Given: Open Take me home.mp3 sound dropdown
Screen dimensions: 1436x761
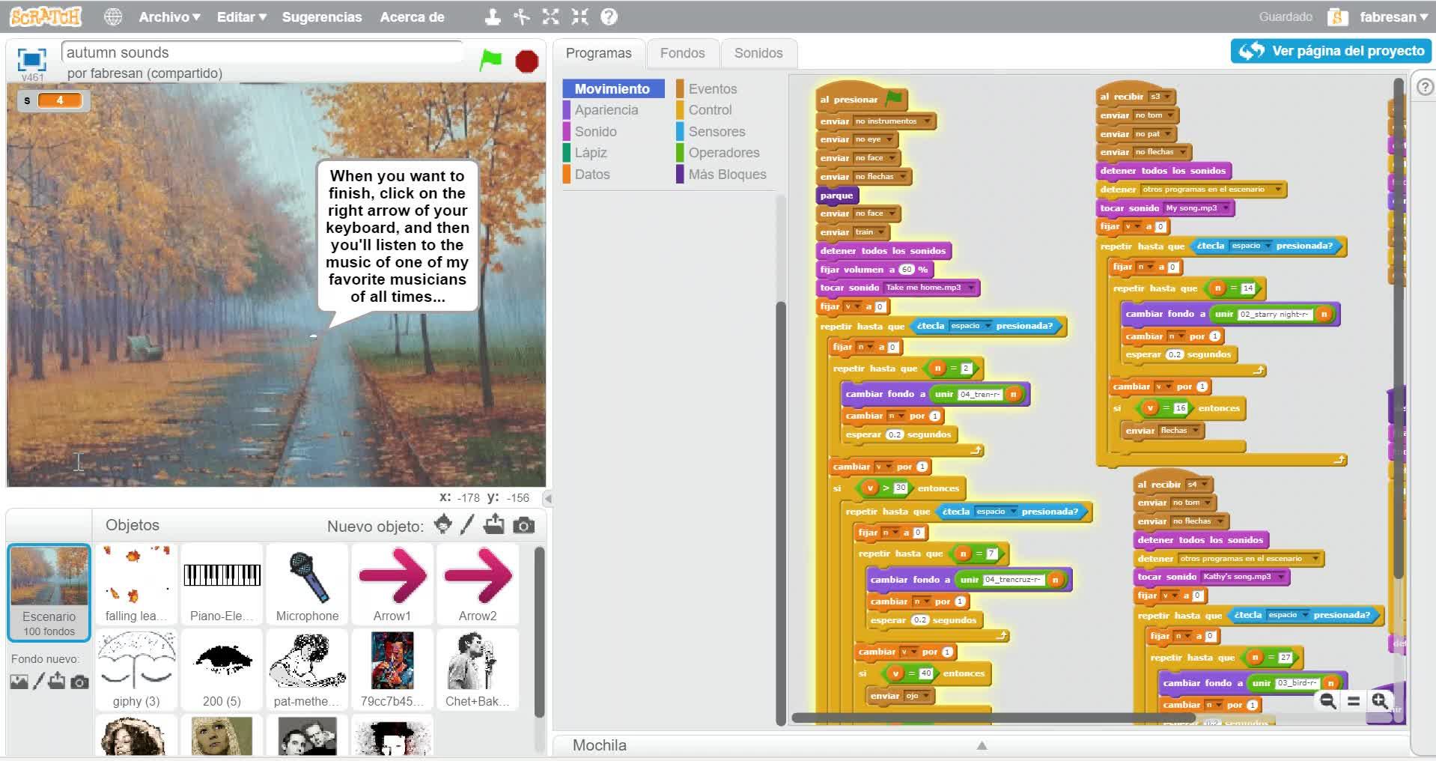Looking at the screenshot, I should point(970,288).
